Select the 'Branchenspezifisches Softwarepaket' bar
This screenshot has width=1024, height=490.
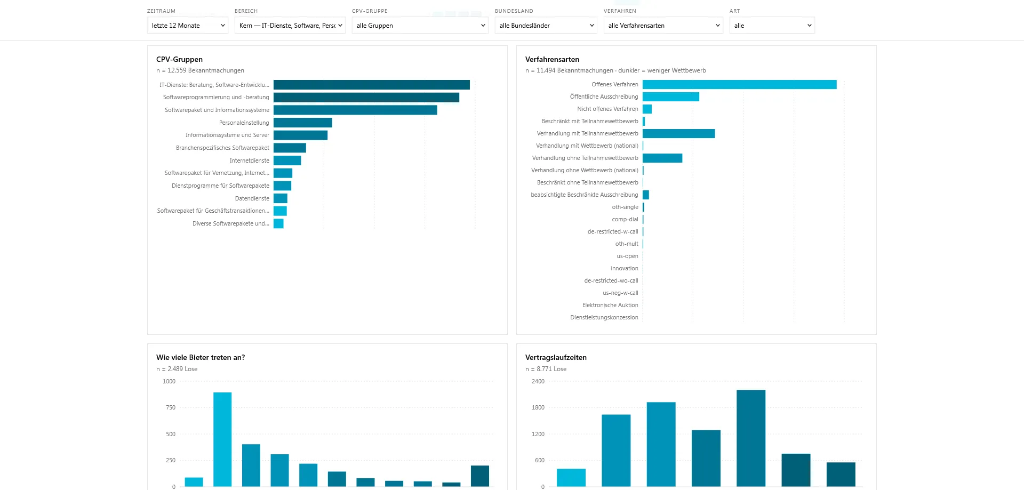point(290,148)
